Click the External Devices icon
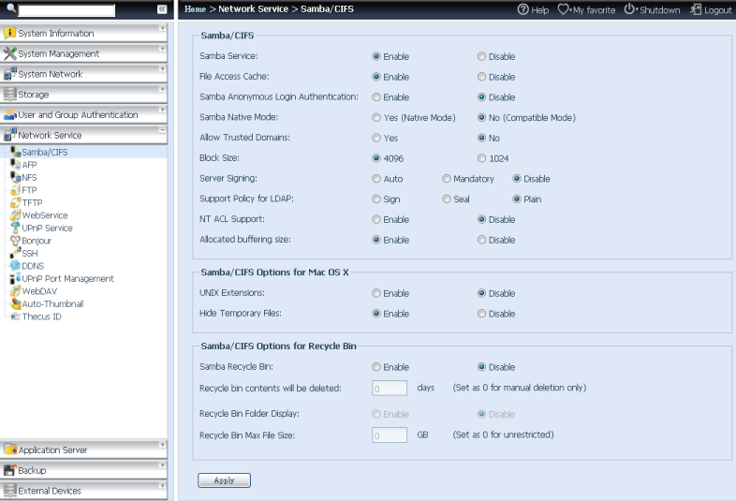The width and height of the screenshot is (736, 501). pyautogui.click(x=9, y=491)
